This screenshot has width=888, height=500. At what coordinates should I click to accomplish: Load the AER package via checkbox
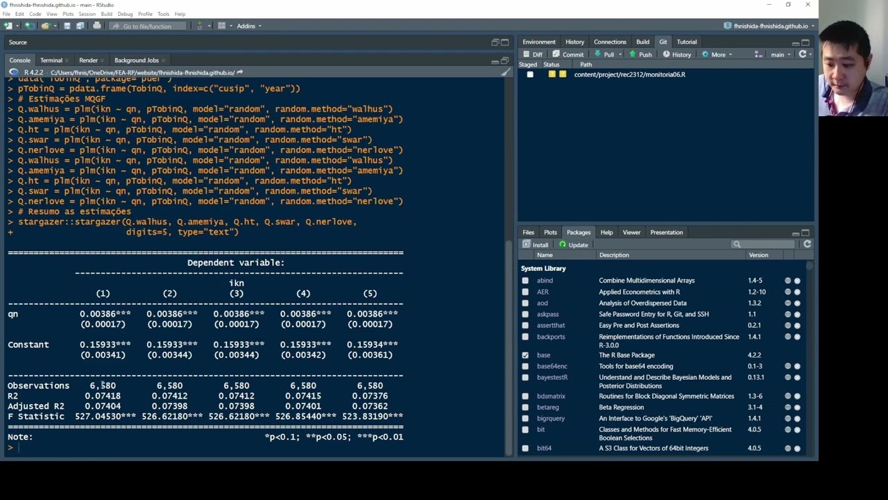(x=525, y=292)
